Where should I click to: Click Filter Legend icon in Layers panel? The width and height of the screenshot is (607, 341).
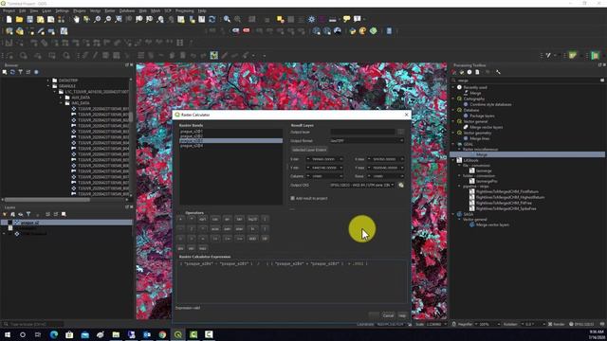28,214
